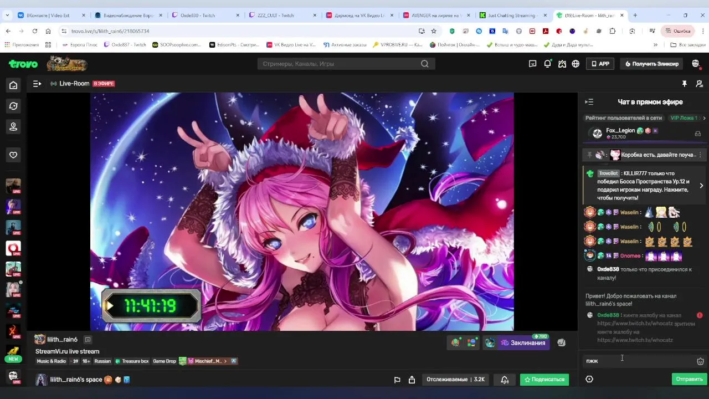Click the Отслеживаемые 3.2K follow button

coord(456,380)
